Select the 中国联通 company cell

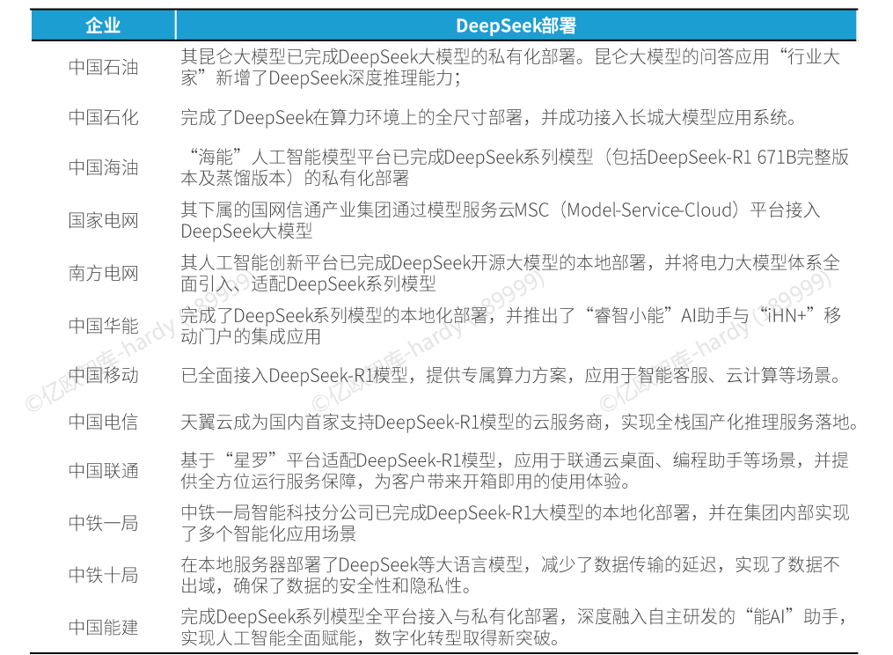click(x=103, y=471)
